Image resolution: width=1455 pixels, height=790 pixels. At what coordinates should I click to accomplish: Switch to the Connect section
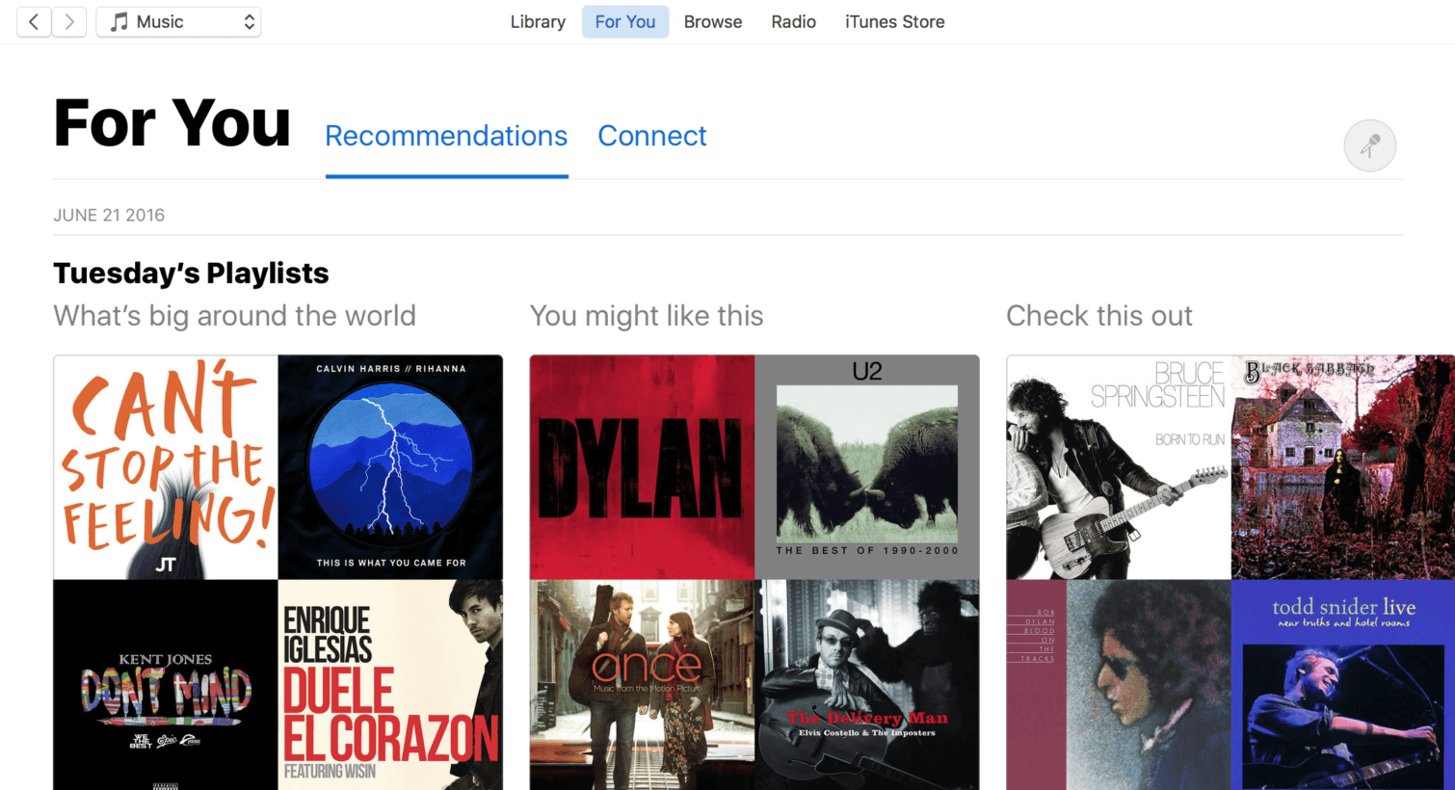coord(652,136)
